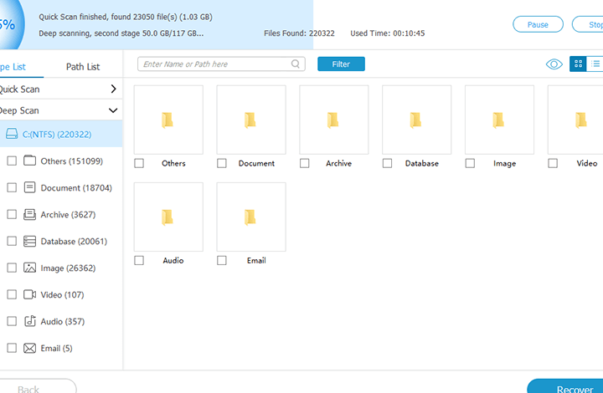Check the Document (18704) sidebar checkbox
The image size is (603, 393).
pyautogui.click(x=12, y=187)
